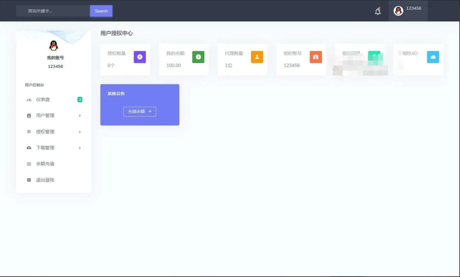Open the 用户管理 menu item
The image size is (460, 277).
click(x=54, y=116)
